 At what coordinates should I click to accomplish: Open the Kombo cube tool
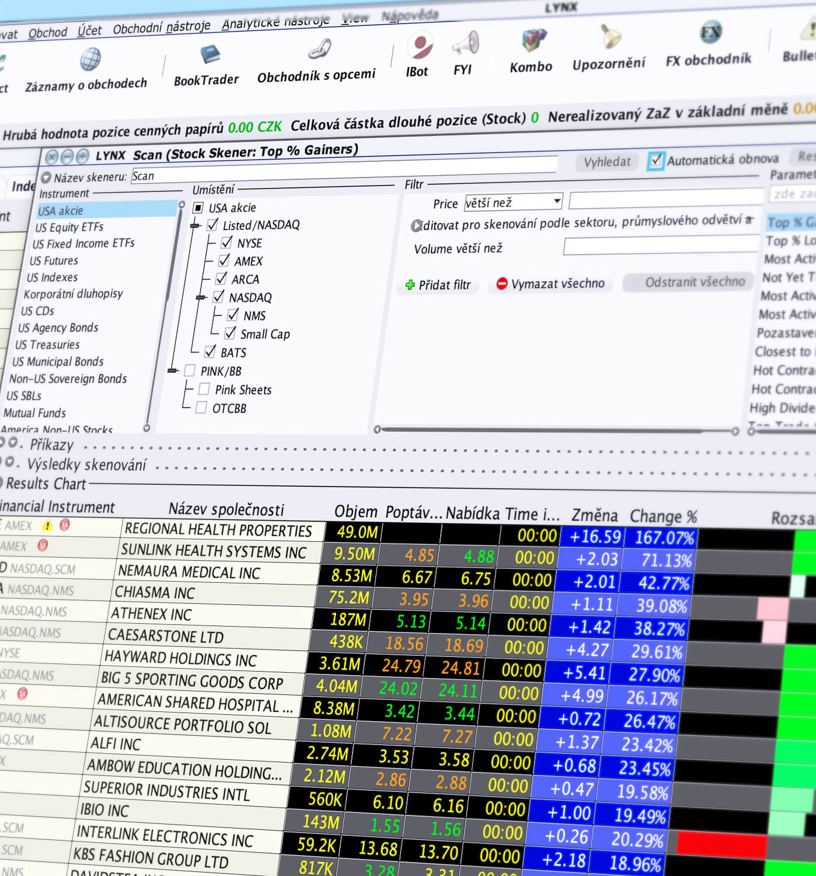tap(533, 40)
